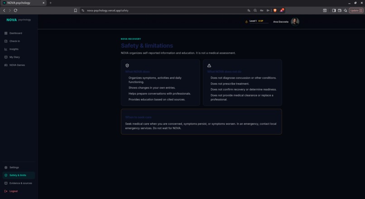The image size is (365, 199).
Task: Go back with browser back arrow
Action: tap(4, 10)
